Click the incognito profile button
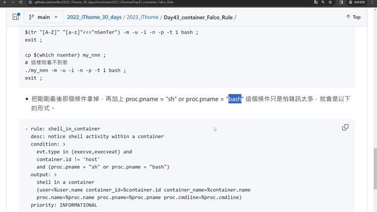Viewport: 377px width, 212px height. pos(356,2)
